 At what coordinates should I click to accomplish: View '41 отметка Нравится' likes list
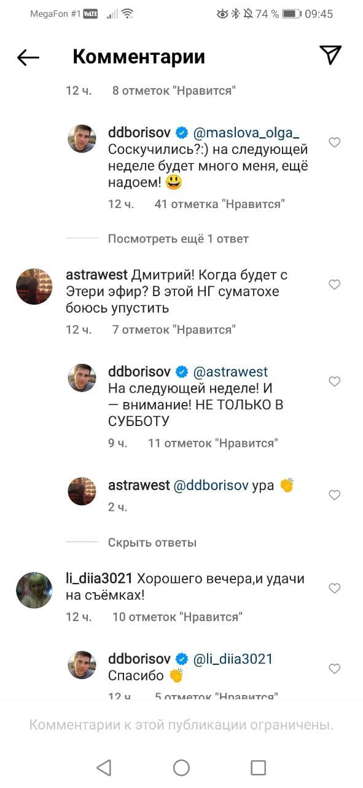point(220,204)
